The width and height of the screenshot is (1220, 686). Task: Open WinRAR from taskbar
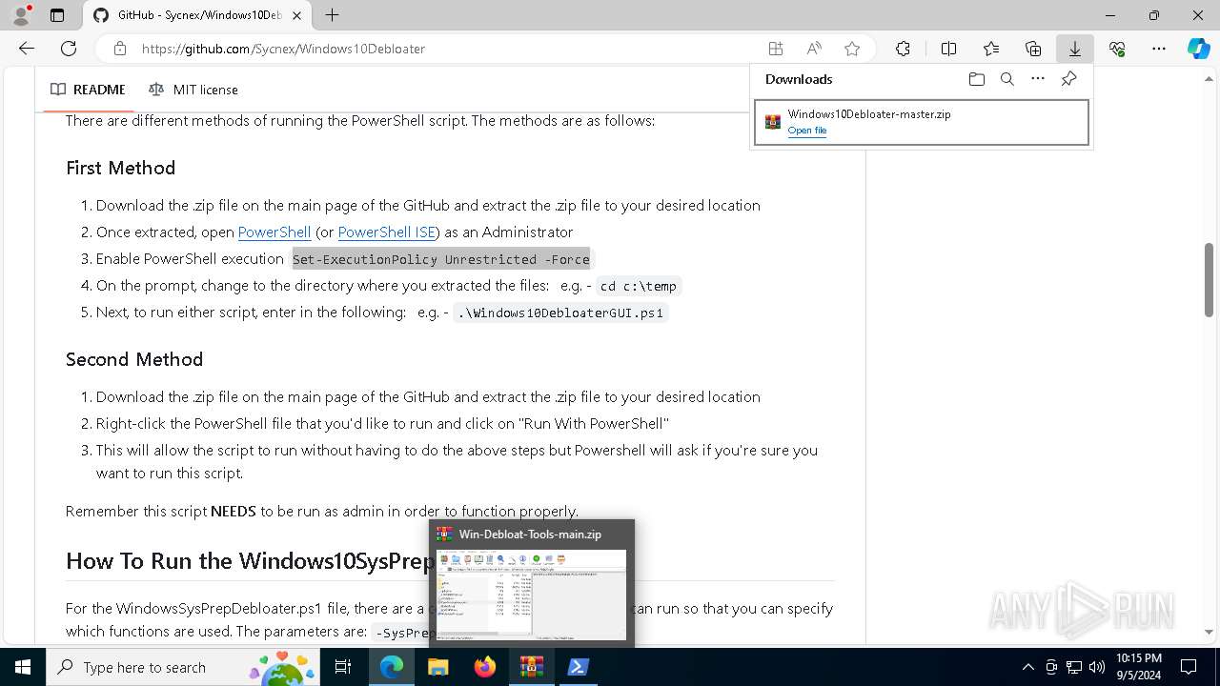coord(531,667)
